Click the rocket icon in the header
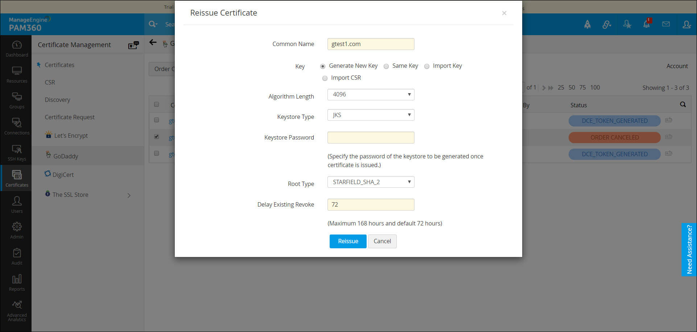This screenshot has width=697, height=332. tap(587, 24)
